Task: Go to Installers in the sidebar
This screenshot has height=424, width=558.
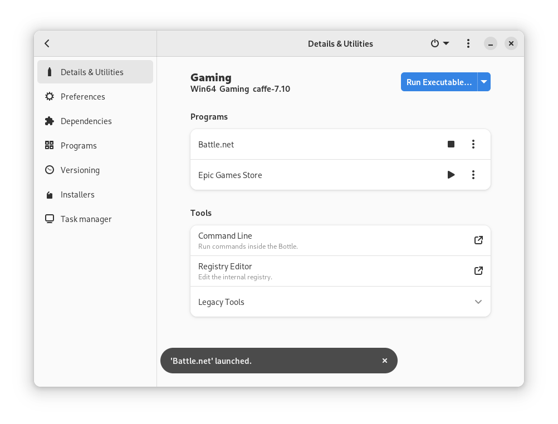Action: 77,195
